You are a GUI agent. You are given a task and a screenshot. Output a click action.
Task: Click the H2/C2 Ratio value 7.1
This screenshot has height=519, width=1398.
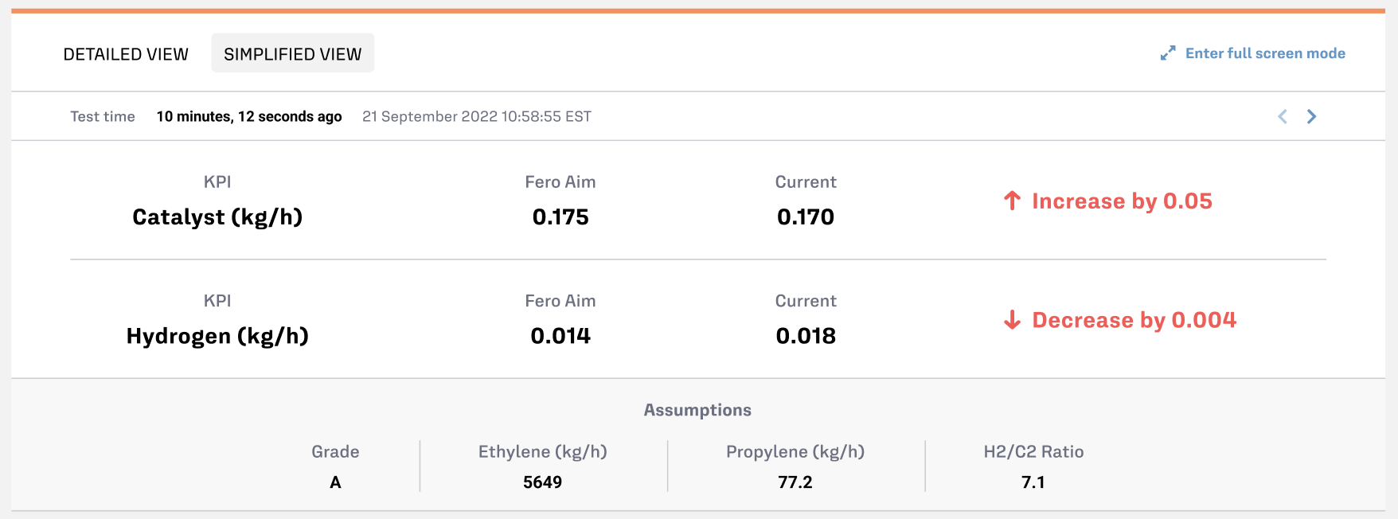[1033, 482]
